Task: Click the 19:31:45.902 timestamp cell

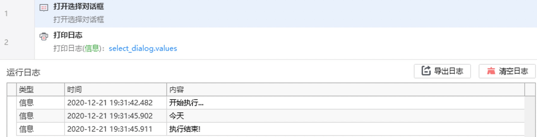Action: [110, 116]
